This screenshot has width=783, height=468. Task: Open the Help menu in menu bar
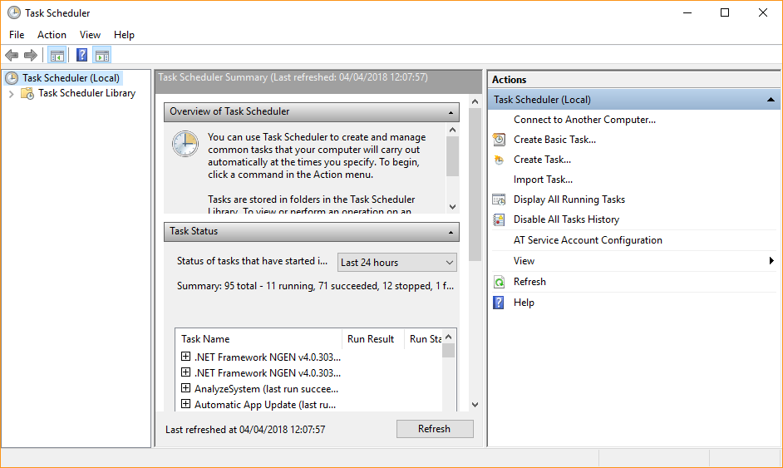[124, 34]
